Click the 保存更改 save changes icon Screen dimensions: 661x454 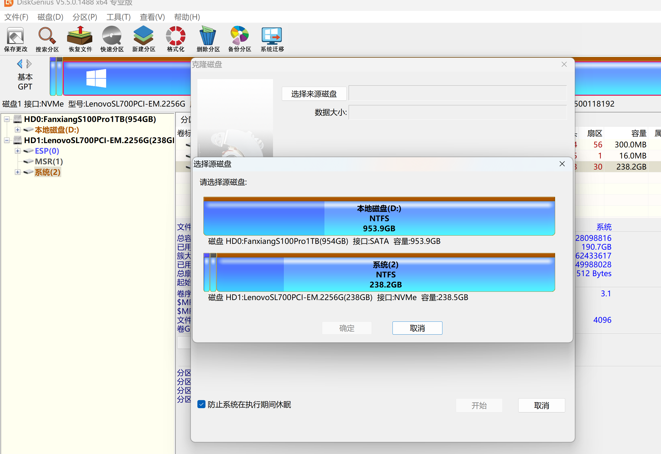[16, 40]
